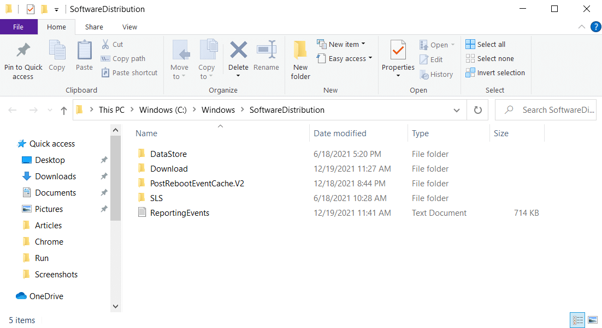This screenshot has width=602, height=328.
Task: Switch to details view in the status bar
Action: coord(577,320)
